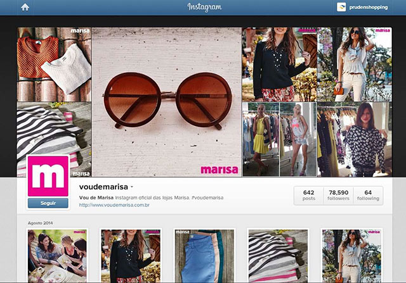Click the pink Marisa profile picture
Screen dimensions: 406x283
48,176
